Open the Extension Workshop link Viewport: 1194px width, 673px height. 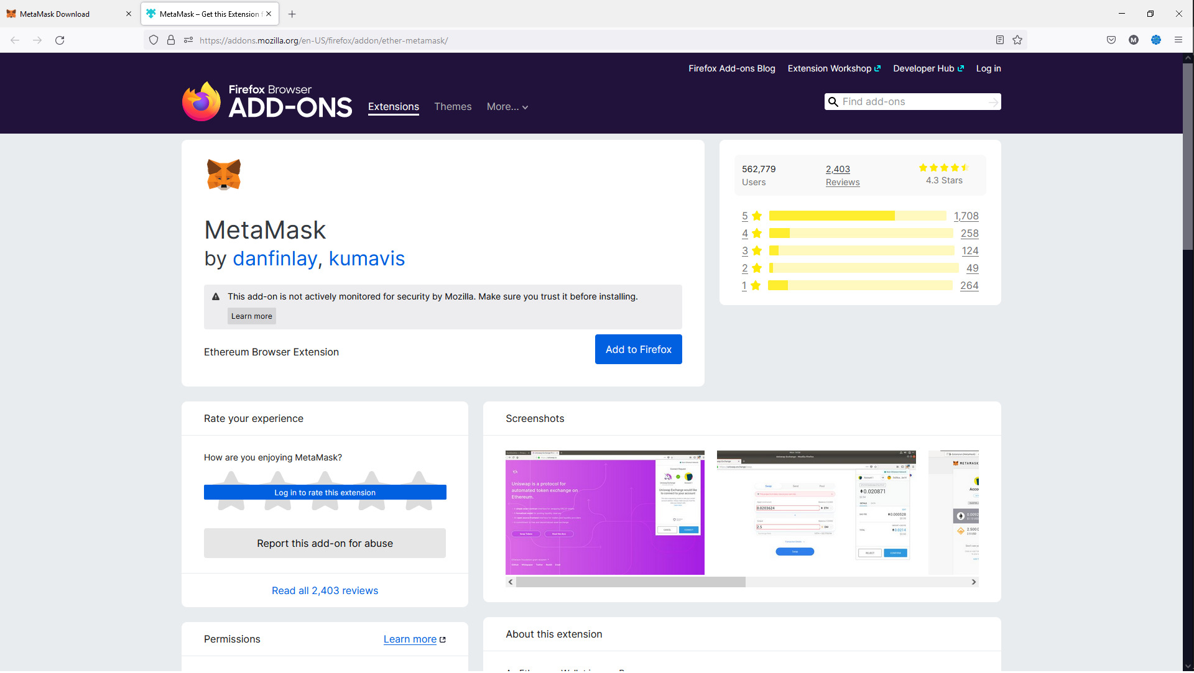(x=834, y=69)
